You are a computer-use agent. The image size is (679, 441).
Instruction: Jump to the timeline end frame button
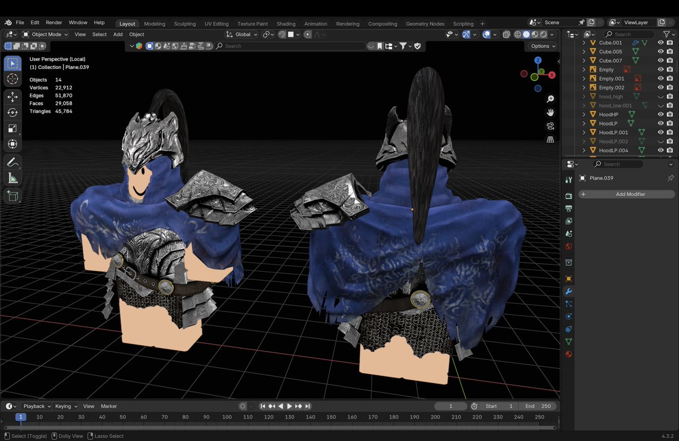point(307,406)
